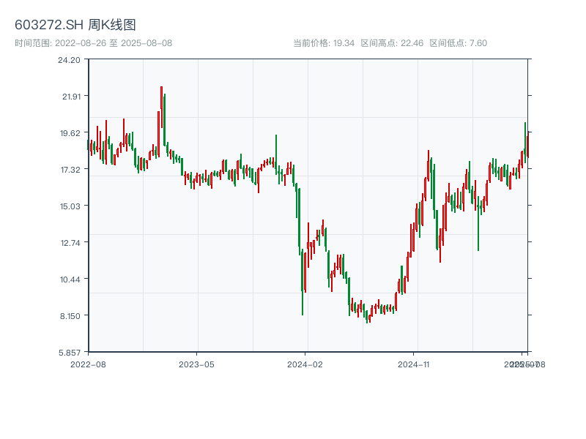
Task: Click the 15.03 y-axis label
Action: [x=69, y=206]
